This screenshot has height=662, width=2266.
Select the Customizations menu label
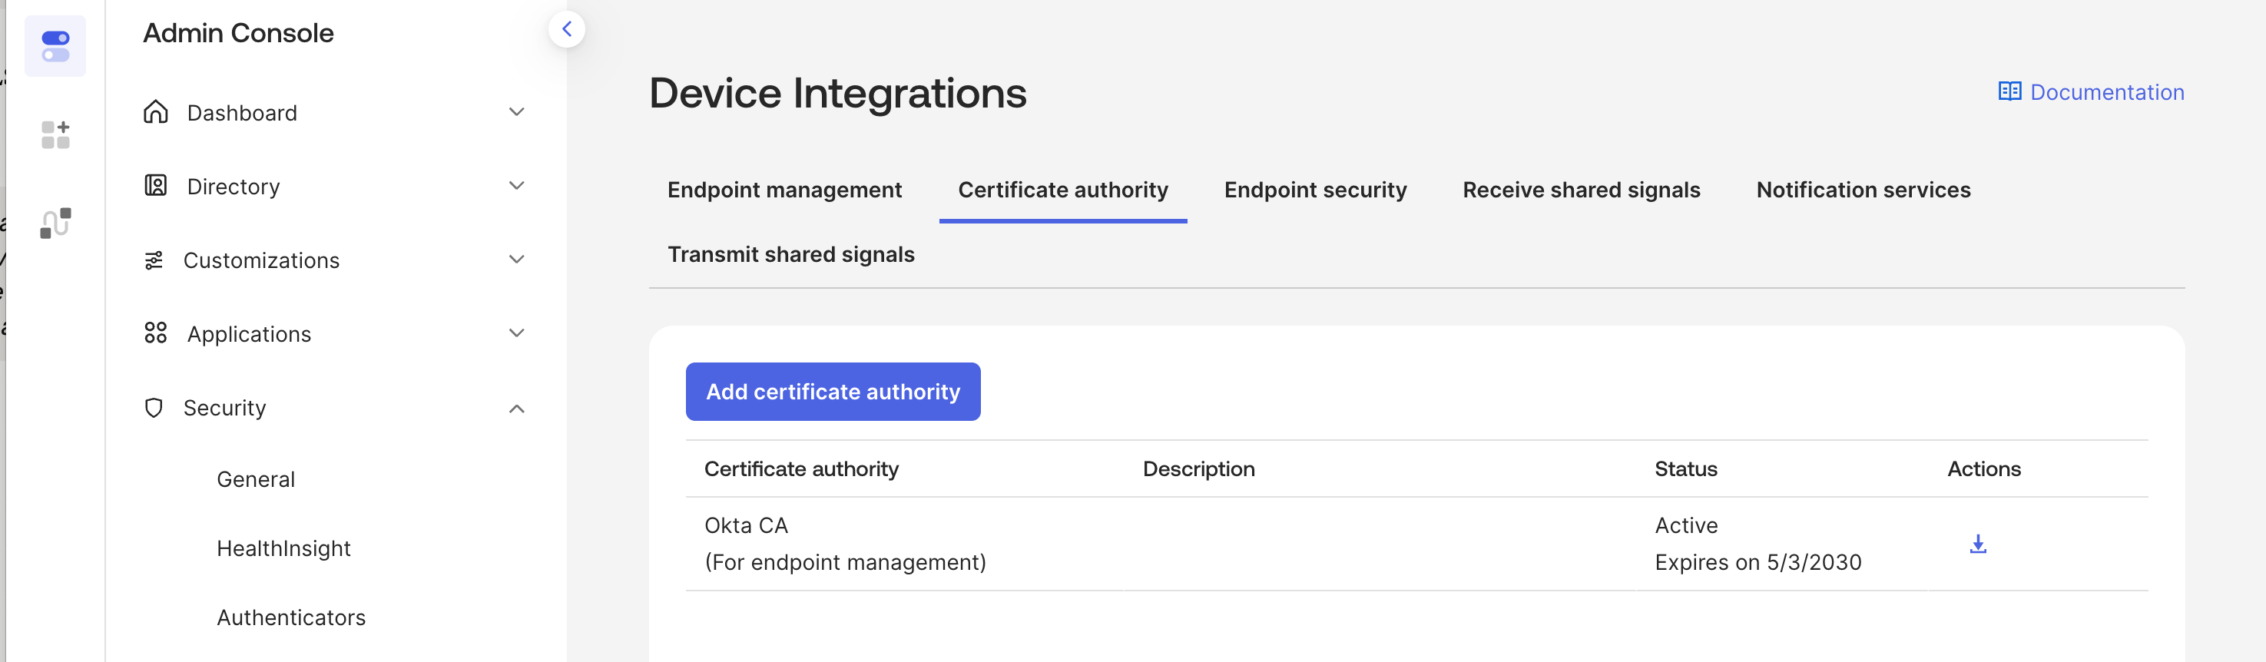point(261,260)
